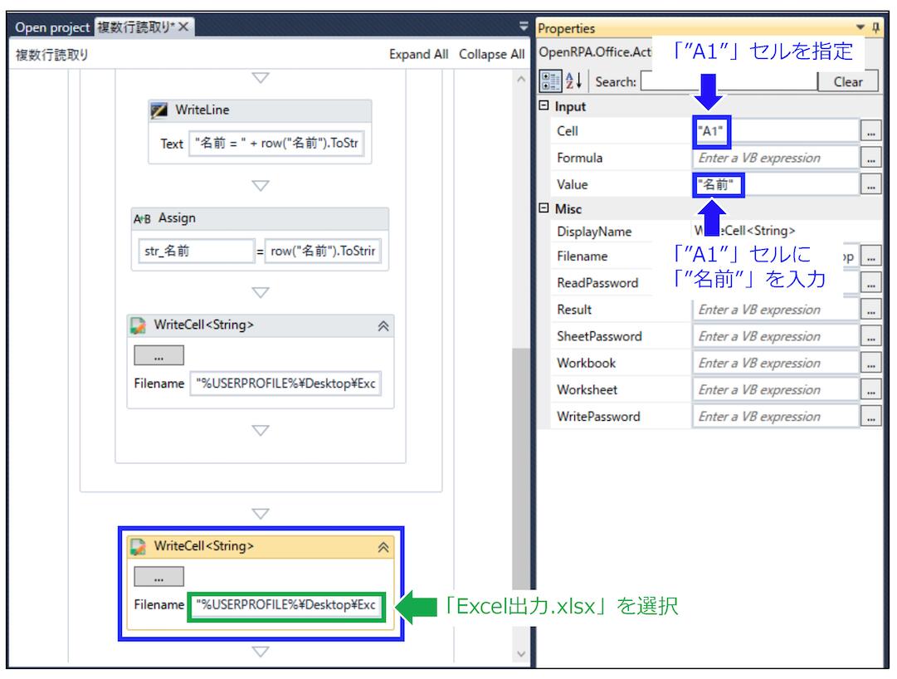
Task: Switch Properties to categorized view
Action: (550, 81)
